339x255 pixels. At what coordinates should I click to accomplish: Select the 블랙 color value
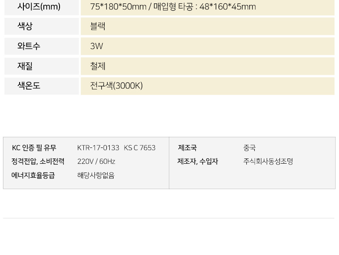[x=98, y=26]
